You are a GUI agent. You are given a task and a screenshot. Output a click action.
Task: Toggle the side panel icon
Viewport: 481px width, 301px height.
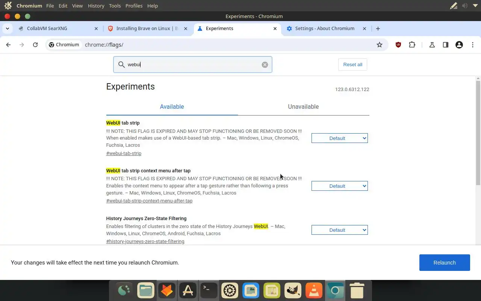445,45
